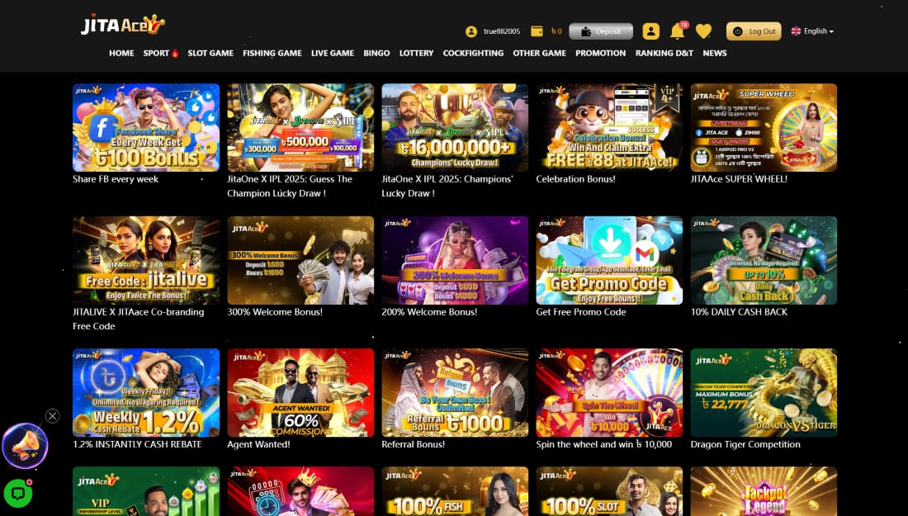This screenshot has height=516, width=908.
Task: Click 'Spin the wheel and win ৳ 10,000' title
Action: [x=604, y=444]
